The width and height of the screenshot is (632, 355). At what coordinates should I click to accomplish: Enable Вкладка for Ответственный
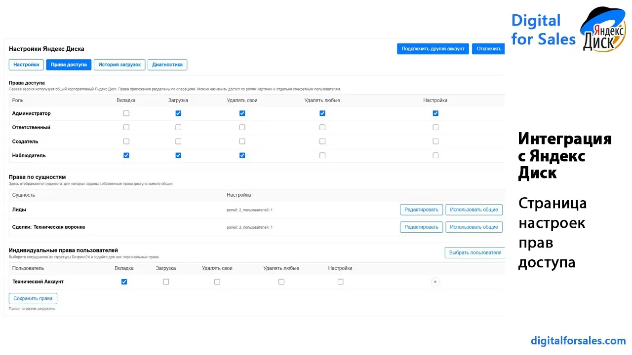pos(126,127)
